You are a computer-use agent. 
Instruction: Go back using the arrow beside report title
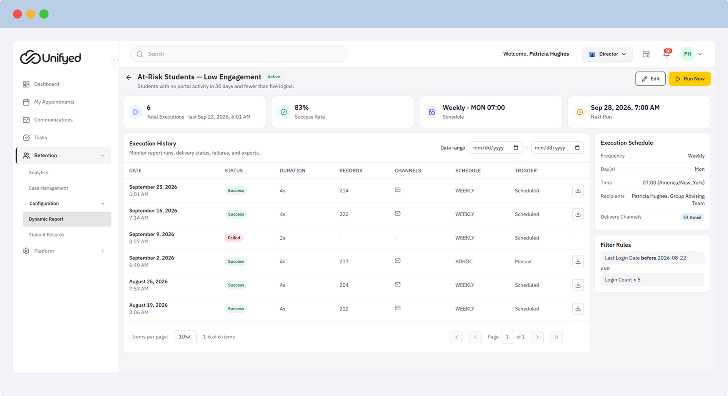point(129,77)
